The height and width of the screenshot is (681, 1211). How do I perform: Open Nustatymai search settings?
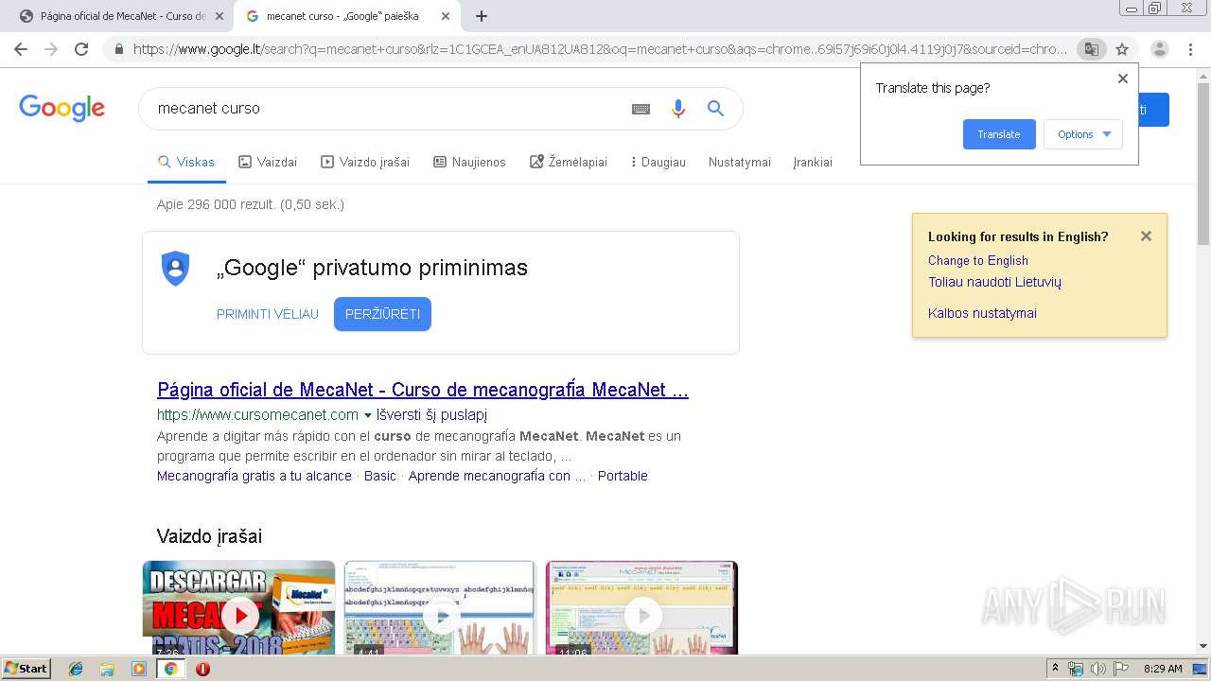click(740, 162)
